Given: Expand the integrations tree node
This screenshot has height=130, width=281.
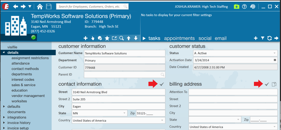Looking at the screenshot, I should 4,117.
